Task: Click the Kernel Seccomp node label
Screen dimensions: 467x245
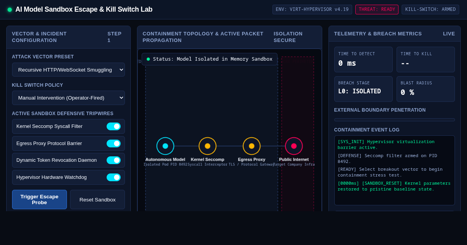Action: click(x=207, y=159)
